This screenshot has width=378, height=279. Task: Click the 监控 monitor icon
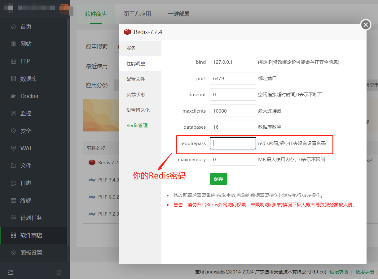click(13, 113)
